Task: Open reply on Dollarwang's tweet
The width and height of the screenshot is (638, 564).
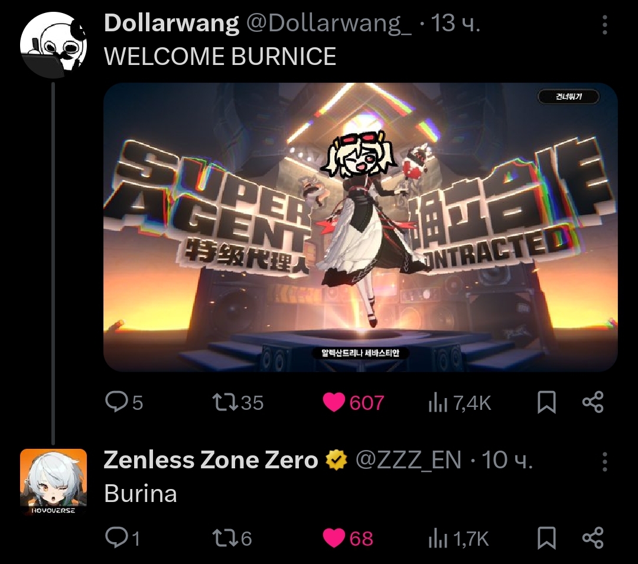Action: pyautogui.click(x=123, y=402)
